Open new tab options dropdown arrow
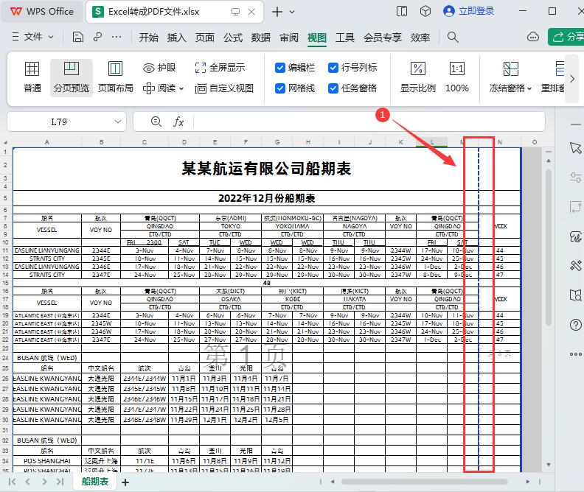This screenshot has height=492, width=584. coord(292,12)
